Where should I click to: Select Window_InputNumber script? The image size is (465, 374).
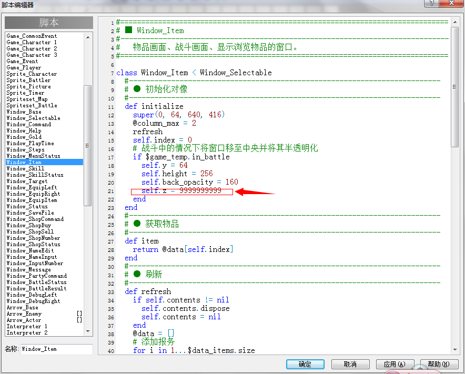(x=35, y=264)
